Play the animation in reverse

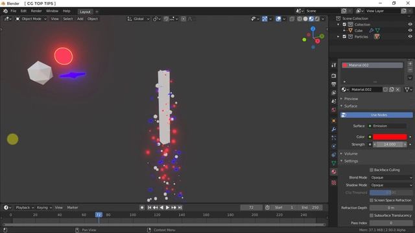pyautogui.click(x=161, y=208)
